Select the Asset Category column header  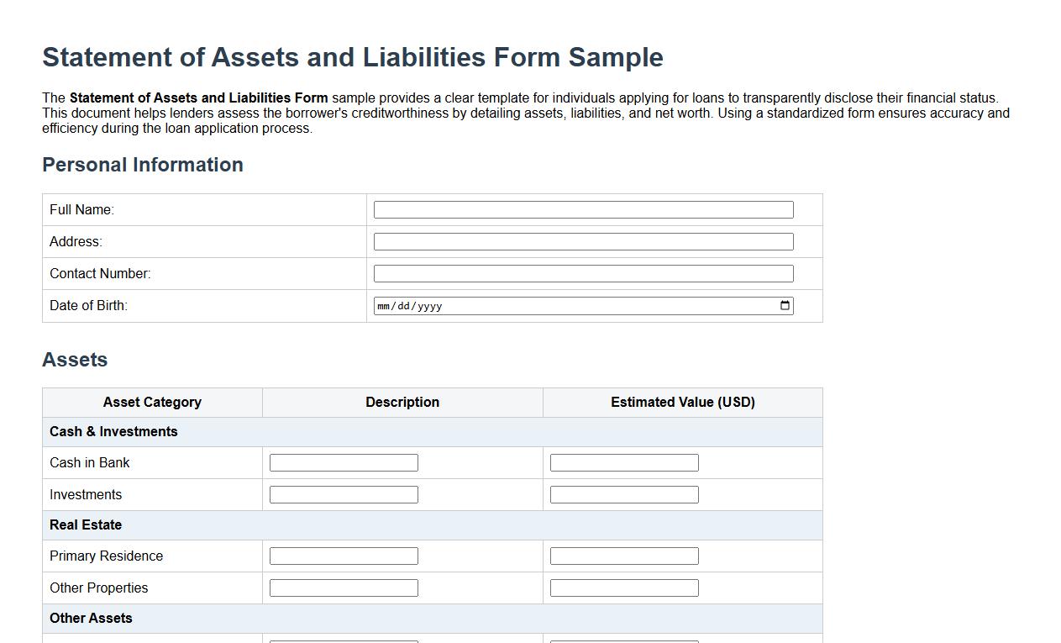(152, 402)
